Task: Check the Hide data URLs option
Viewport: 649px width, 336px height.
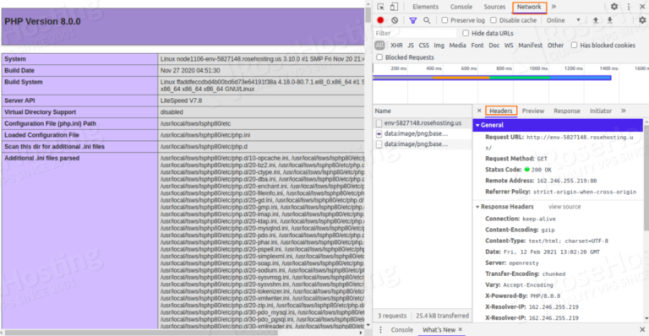Action: (466, 33)
